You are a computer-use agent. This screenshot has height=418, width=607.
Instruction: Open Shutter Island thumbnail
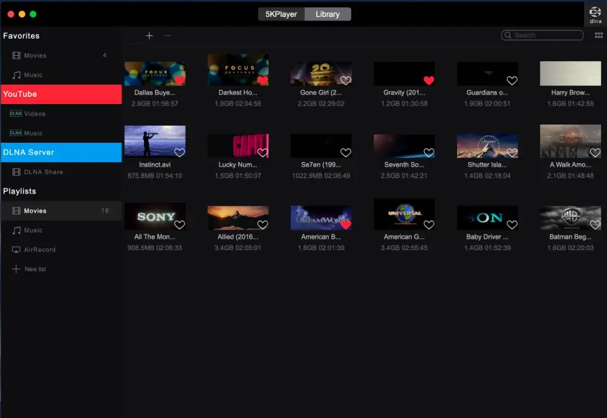pyautogui.click(x=487, y=146)
